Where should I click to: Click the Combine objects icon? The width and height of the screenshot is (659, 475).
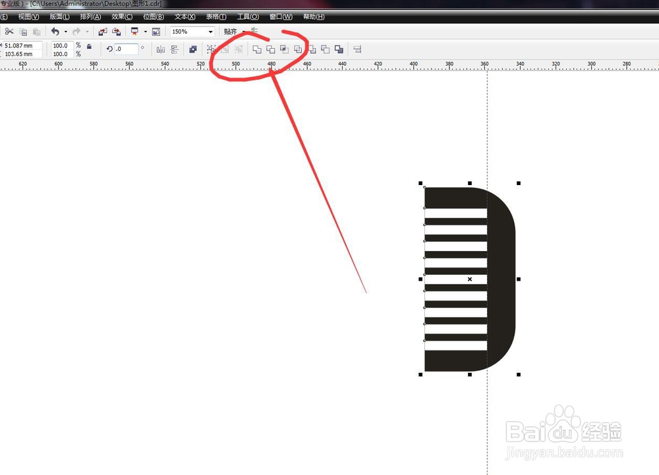(x=193, y=49)
